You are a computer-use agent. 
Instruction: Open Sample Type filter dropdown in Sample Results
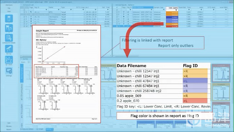click(x=164, y=10)
